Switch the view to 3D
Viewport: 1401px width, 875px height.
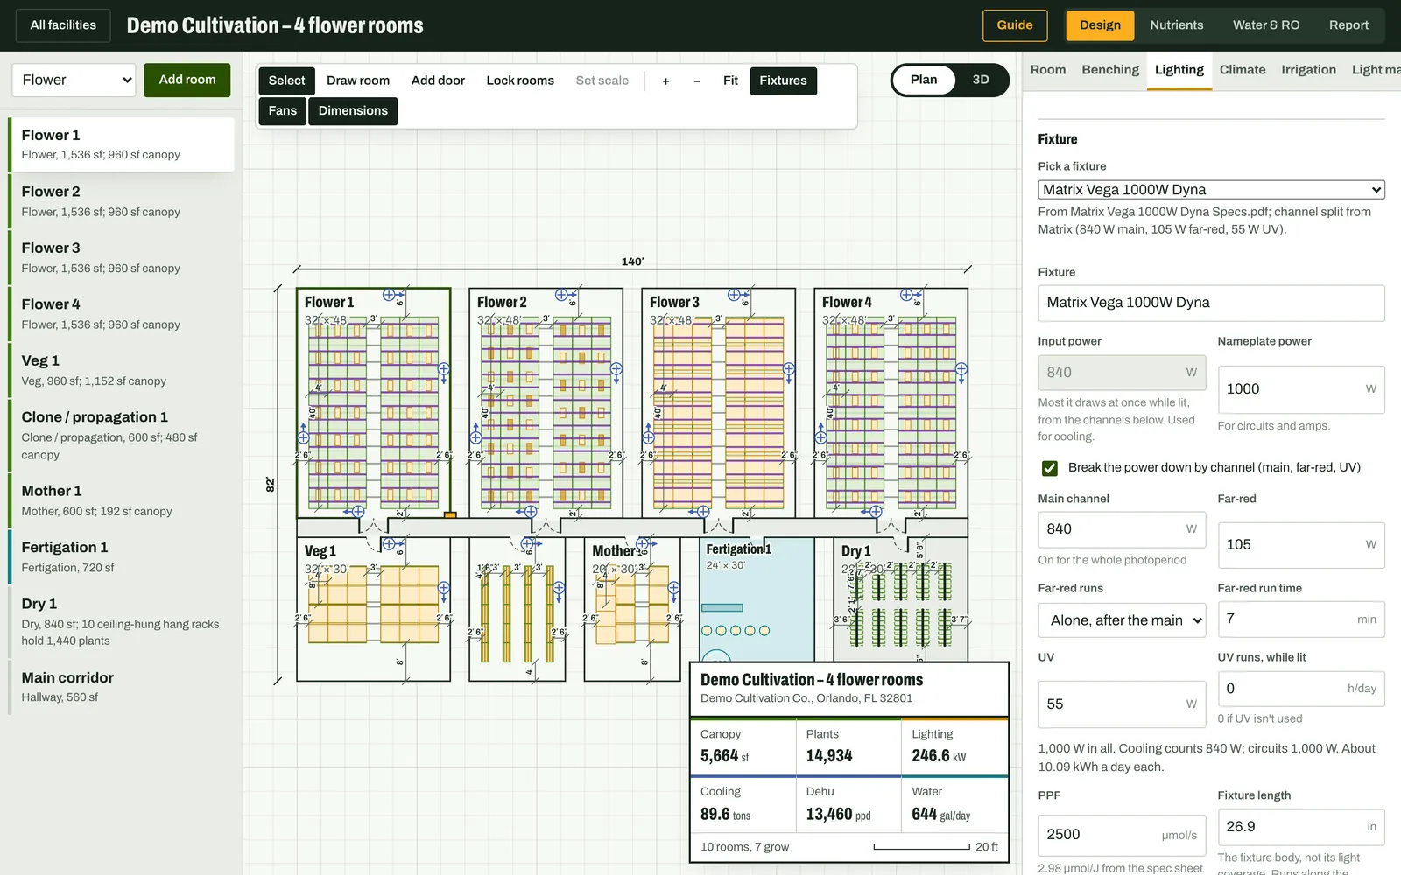tap(981, 80)
